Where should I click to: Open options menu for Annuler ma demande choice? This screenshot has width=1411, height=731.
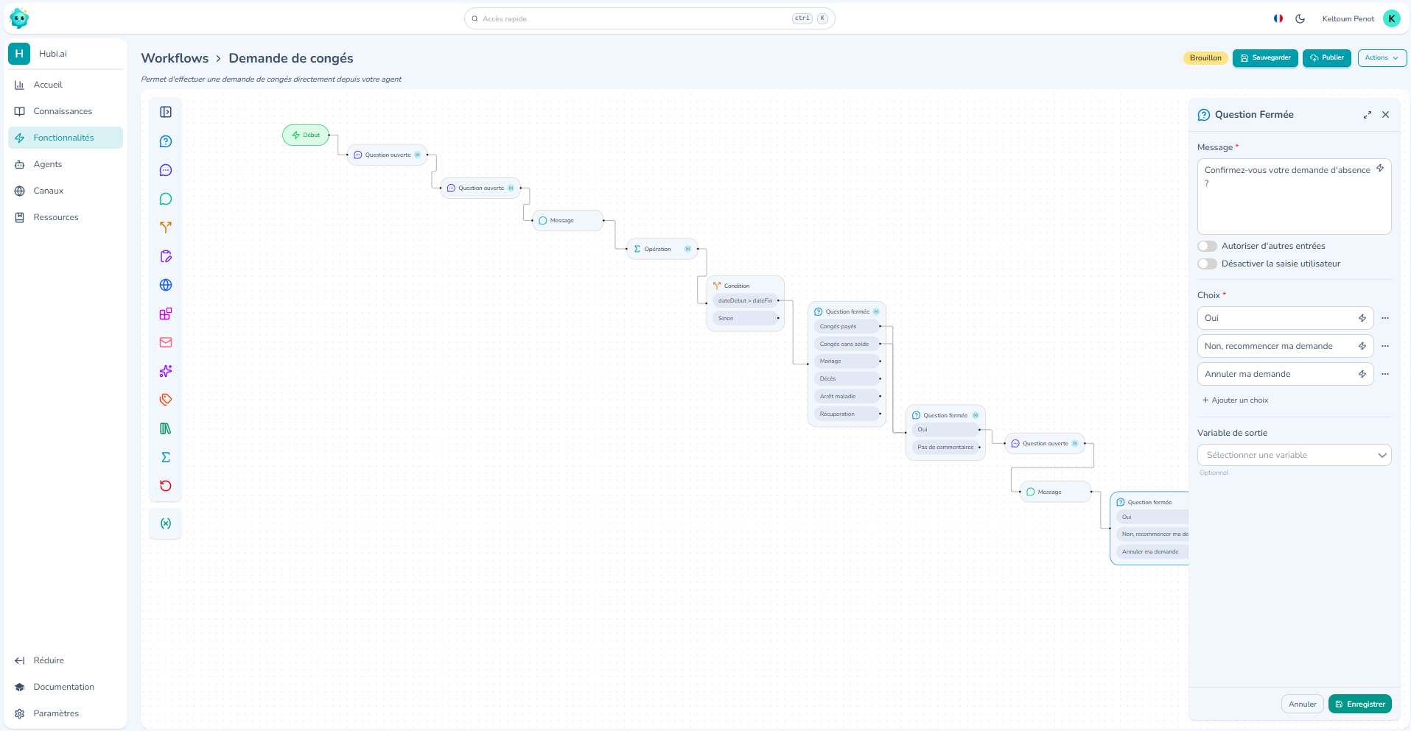[x=1385, y=374]
